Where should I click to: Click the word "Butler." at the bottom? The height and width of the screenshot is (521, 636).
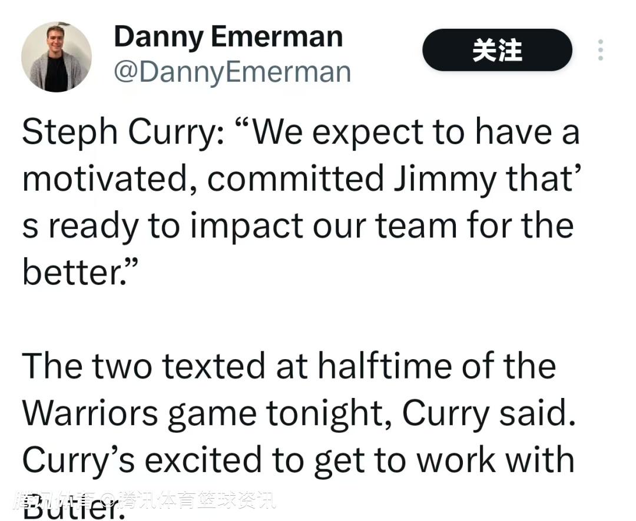point(74,507)
